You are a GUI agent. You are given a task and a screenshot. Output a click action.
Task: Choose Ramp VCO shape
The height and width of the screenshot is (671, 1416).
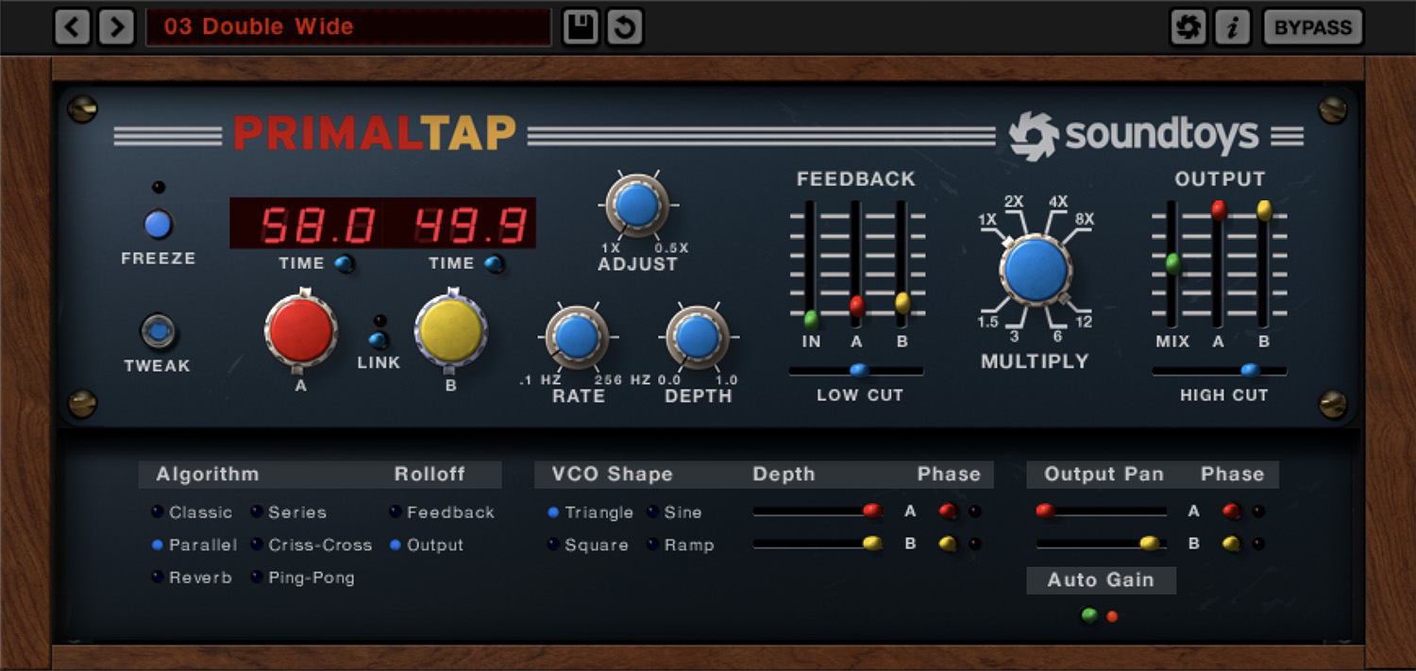click(x=681, y=545)
